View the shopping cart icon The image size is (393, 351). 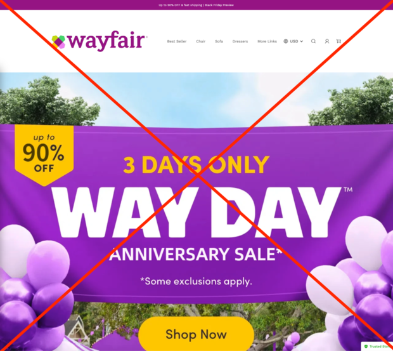coord(338,41)
